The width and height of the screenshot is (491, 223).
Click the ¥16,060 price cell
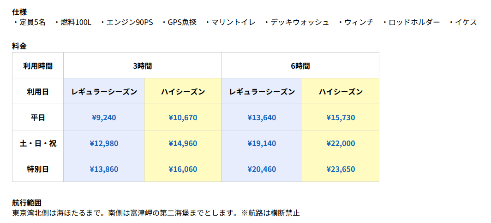point(183,169)
